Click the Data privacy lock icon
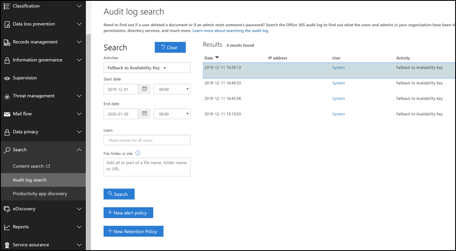This screenshot has height=251, width=456. pos(7,132)
